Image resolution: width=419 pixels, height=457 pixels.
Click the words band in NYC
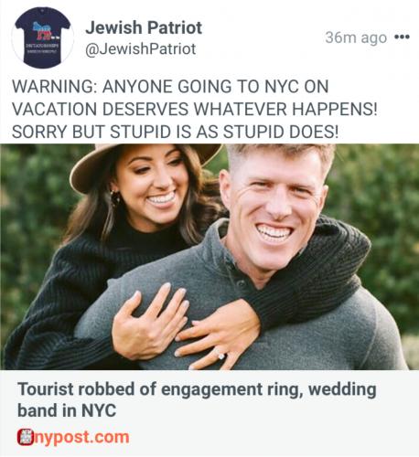coord(67,410)
